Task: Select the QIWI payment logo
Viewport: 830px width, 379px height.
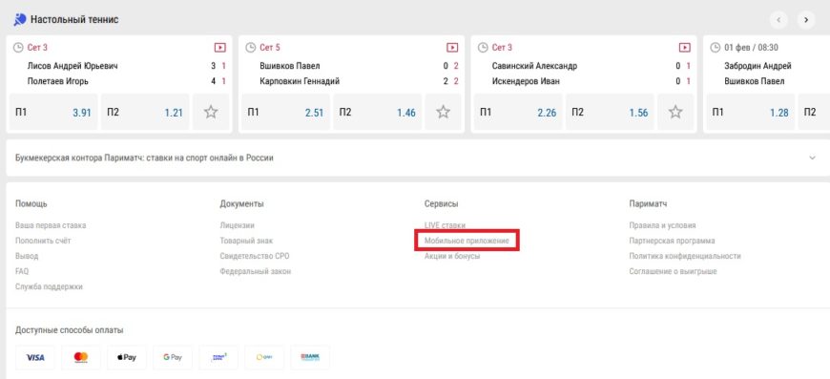Action: point(264,357)
